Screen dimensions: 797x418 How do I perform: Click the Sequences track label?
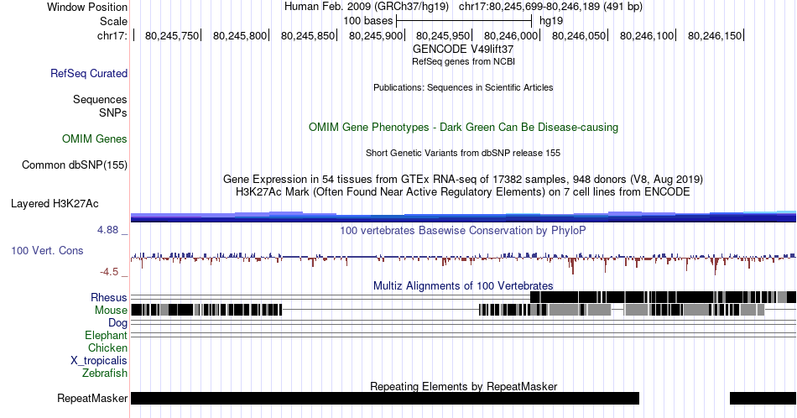[x=100, y=99]
